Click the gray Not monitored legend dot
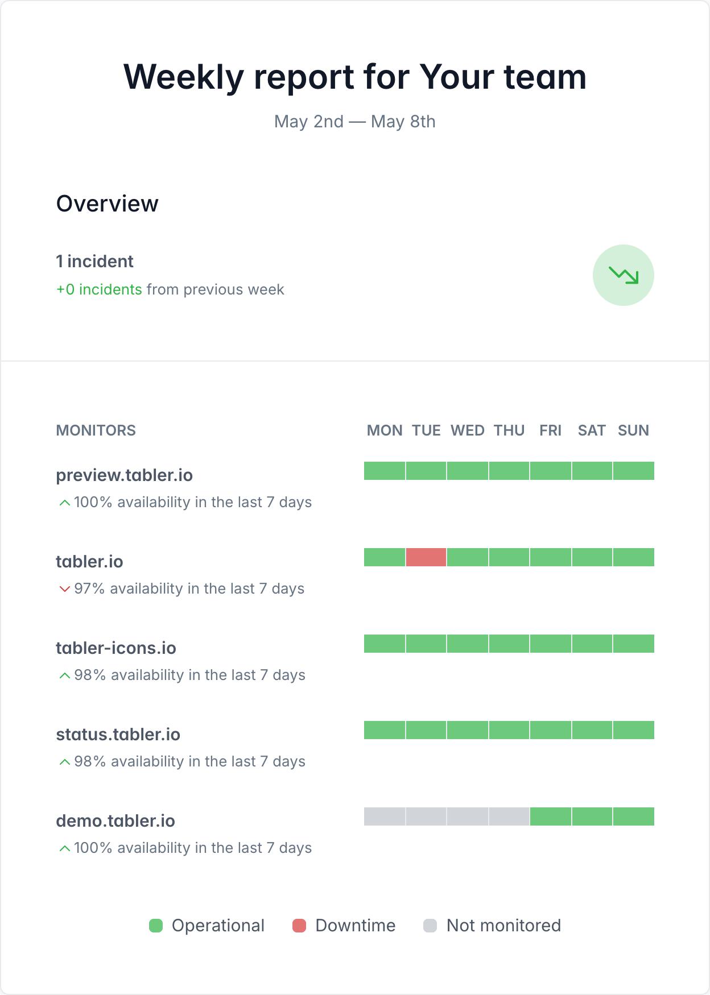Viewport: 710px width, 995px height. click(x=430, y=926)
